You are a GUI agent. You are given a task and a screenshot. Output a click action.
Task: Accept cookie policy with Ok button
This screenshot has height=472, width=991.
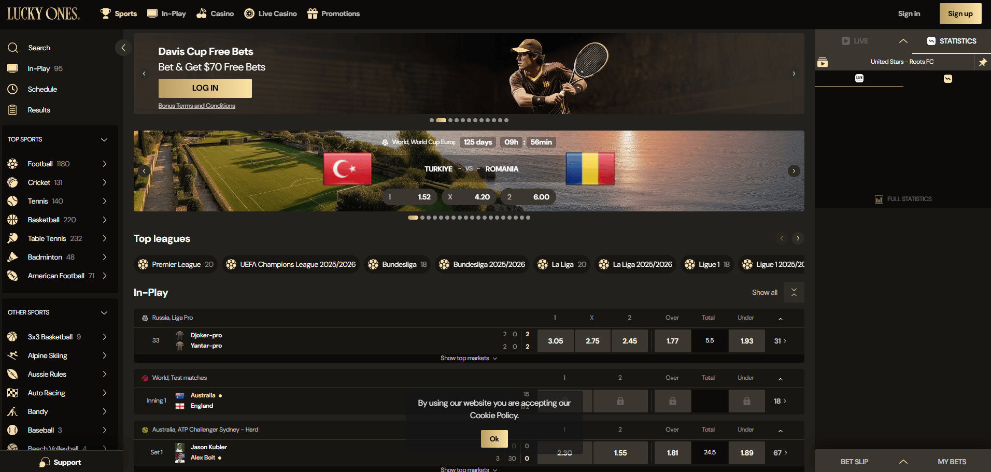[494, 439]
